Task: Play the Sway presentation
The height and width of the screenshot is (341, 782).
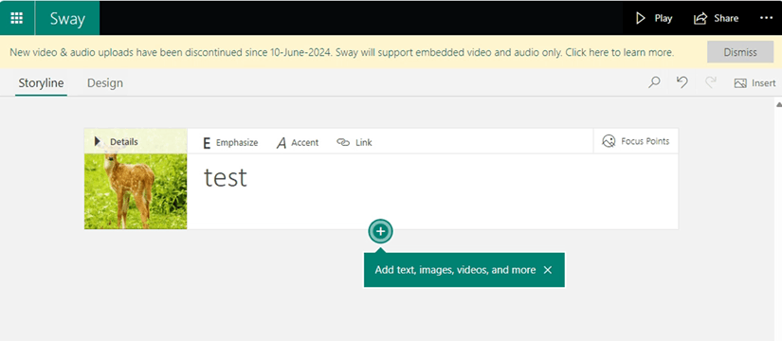Action: coord(654,18)
